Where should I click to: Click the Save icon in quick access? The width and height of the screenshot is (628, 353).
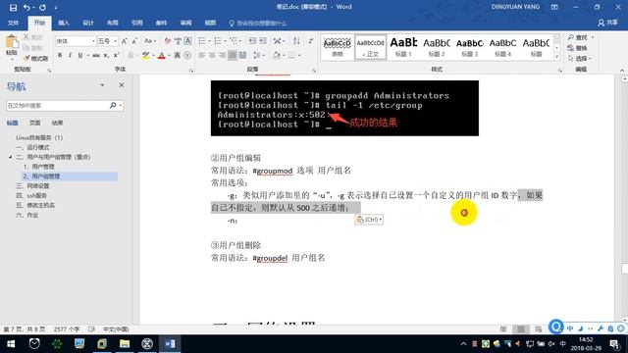tap(13, 7)
